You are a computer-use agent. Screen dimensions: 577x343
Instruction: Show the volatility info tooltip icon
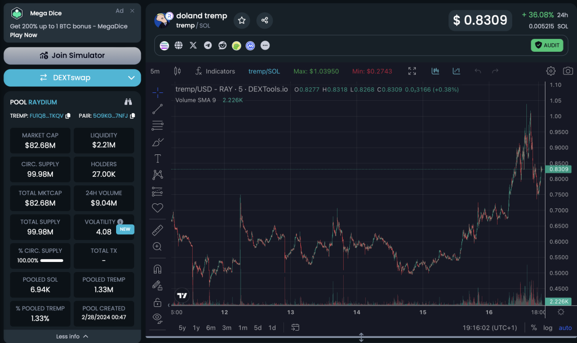click(120, 222)
